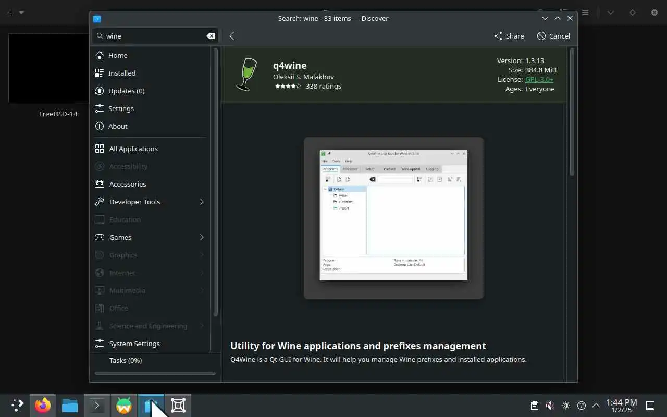Screen dimensions: 667x417
Task: Browse All Applications category
Action: click(151, 149)
